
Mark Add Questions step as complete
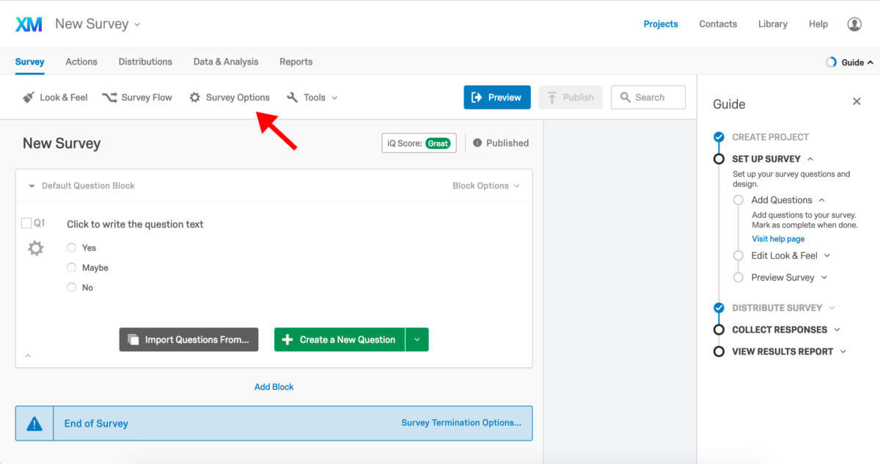(x=738, y=200)
